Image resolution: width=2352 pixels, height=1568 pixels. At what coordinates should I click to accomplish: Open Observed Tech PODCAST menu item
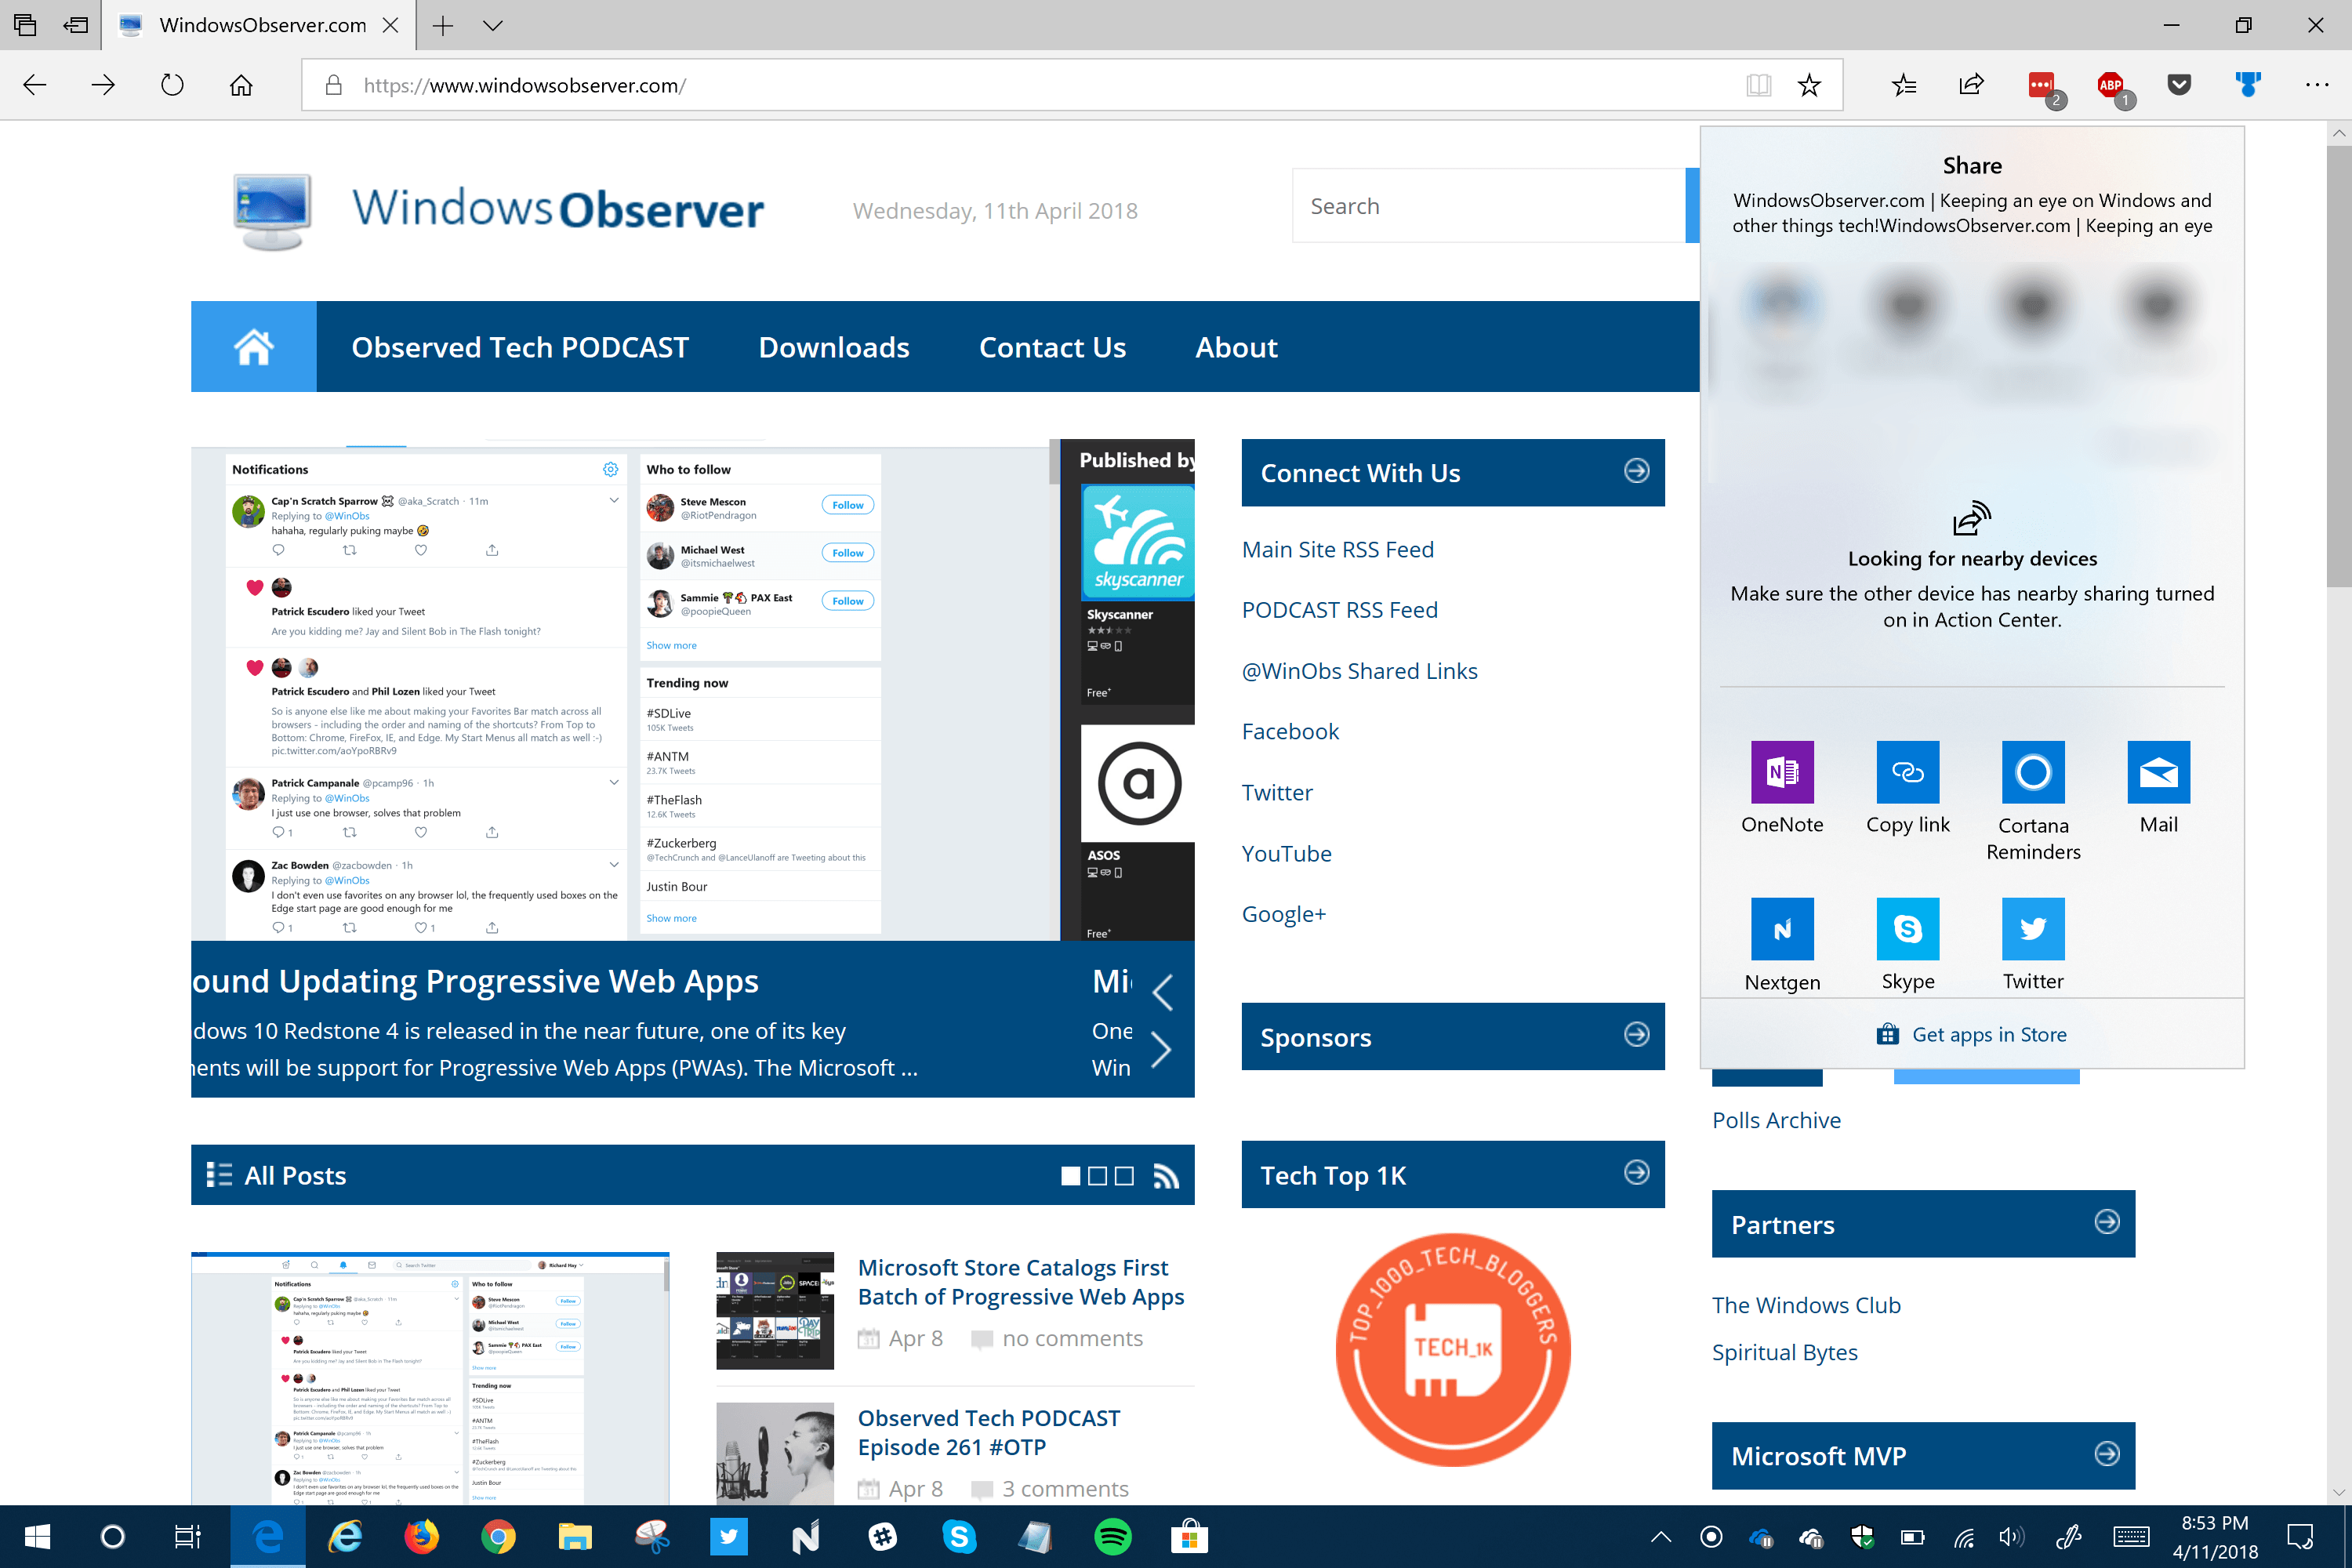pyautogui.click(x=520, y=347)
